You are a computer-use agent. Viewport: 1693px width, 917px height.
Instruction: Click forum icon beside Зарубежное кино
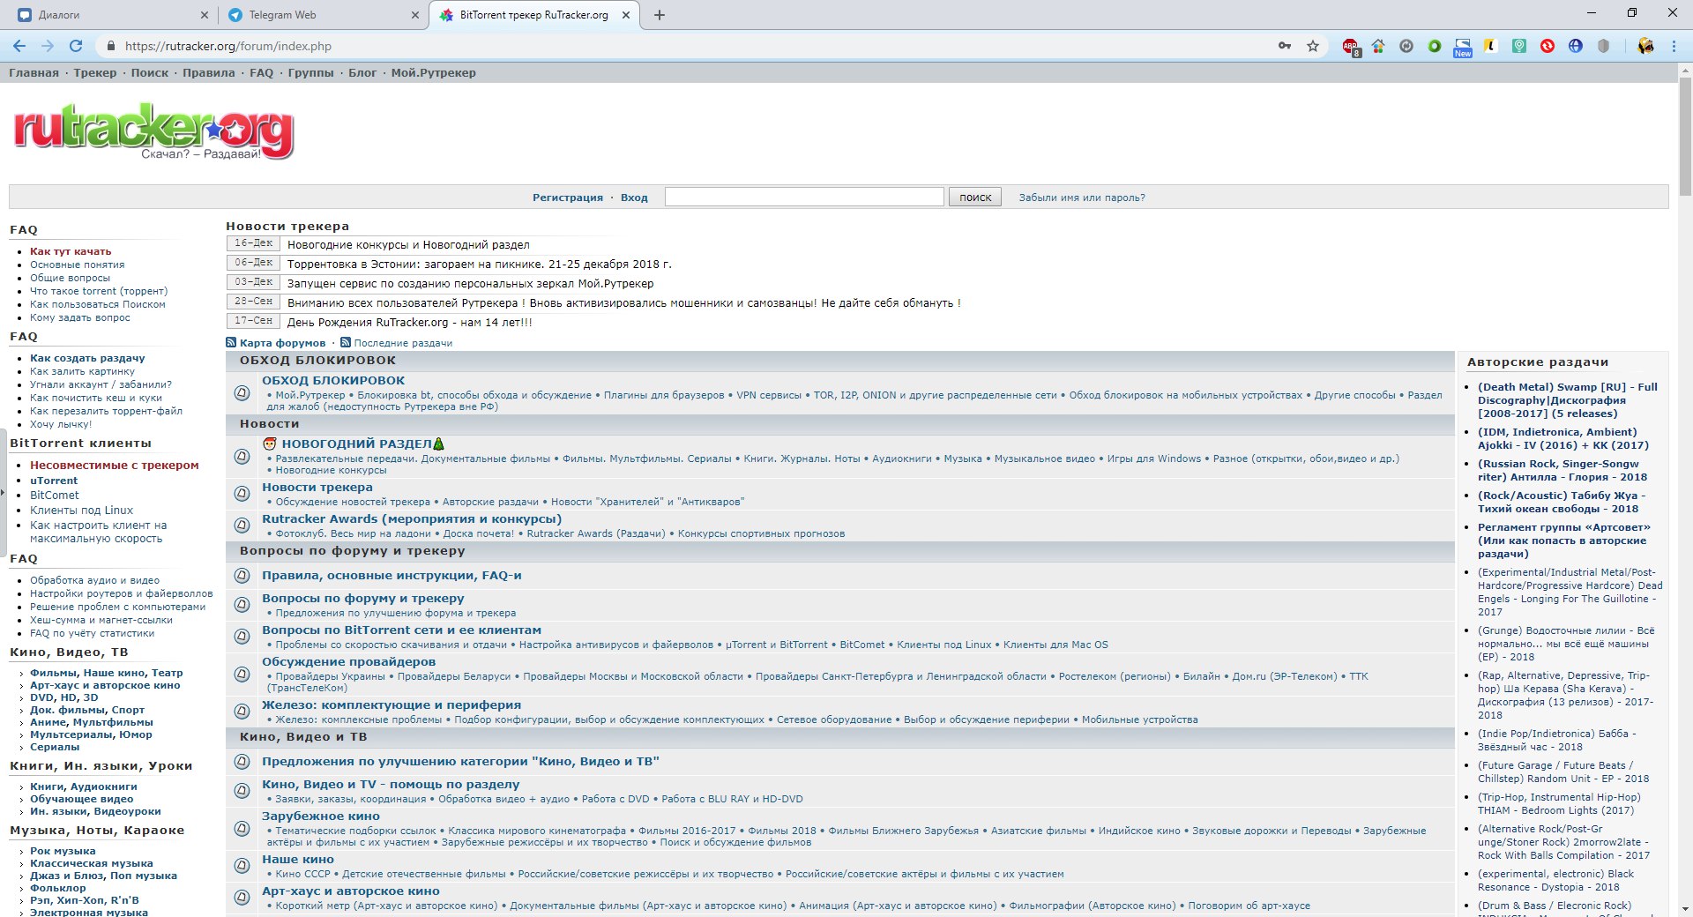(242, 829)
